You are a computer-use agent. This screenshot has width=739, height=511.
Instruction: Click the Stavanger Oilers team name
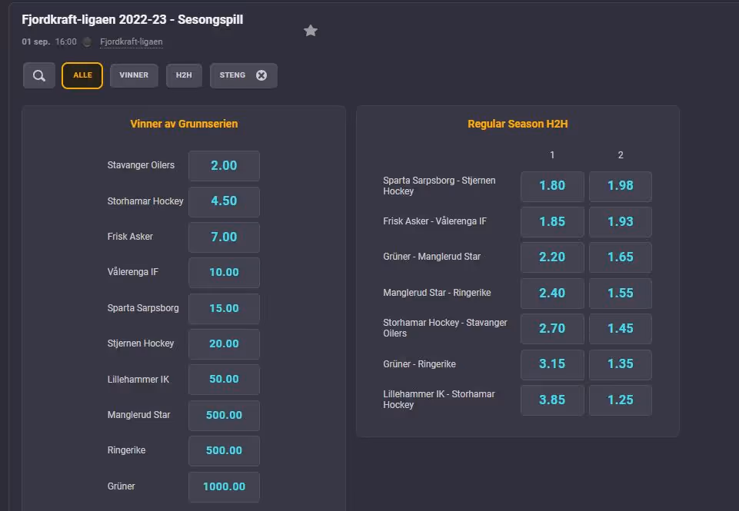141,165
